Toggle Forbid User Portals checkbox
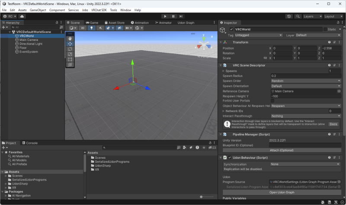Screen dimensions: 346x205 pyautogui.click(x=272, y=101)
